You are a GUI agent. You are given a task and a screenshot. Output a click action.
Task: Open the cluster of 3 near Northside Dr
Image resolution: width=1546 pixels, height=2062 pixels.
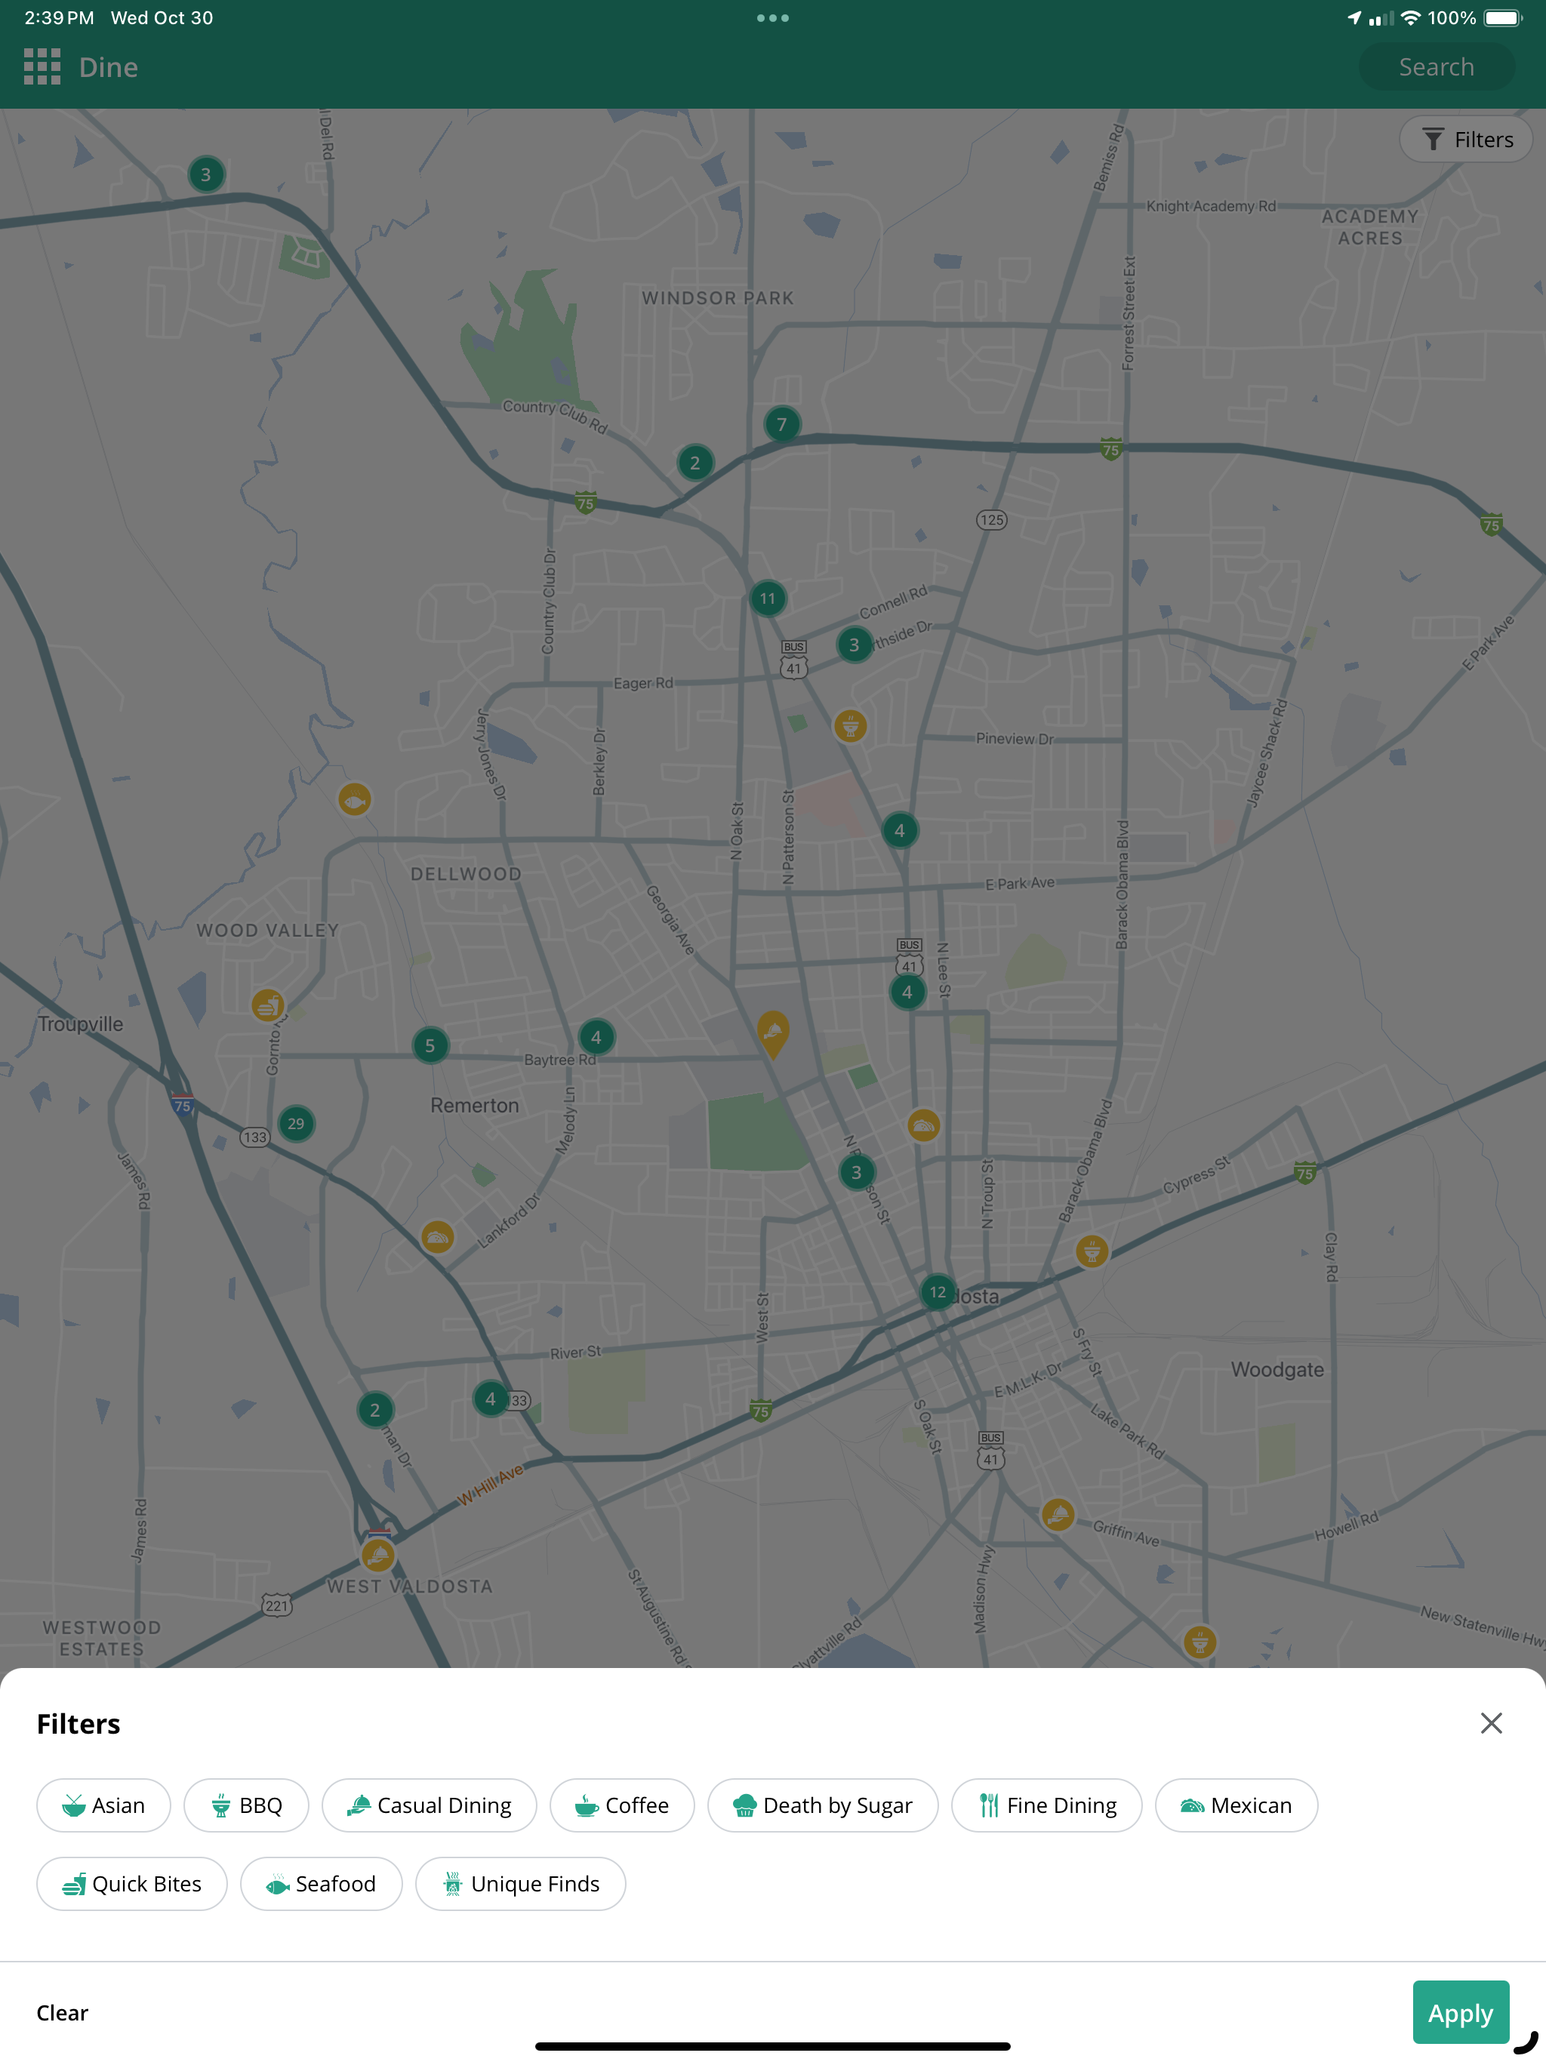click(854, 644)
